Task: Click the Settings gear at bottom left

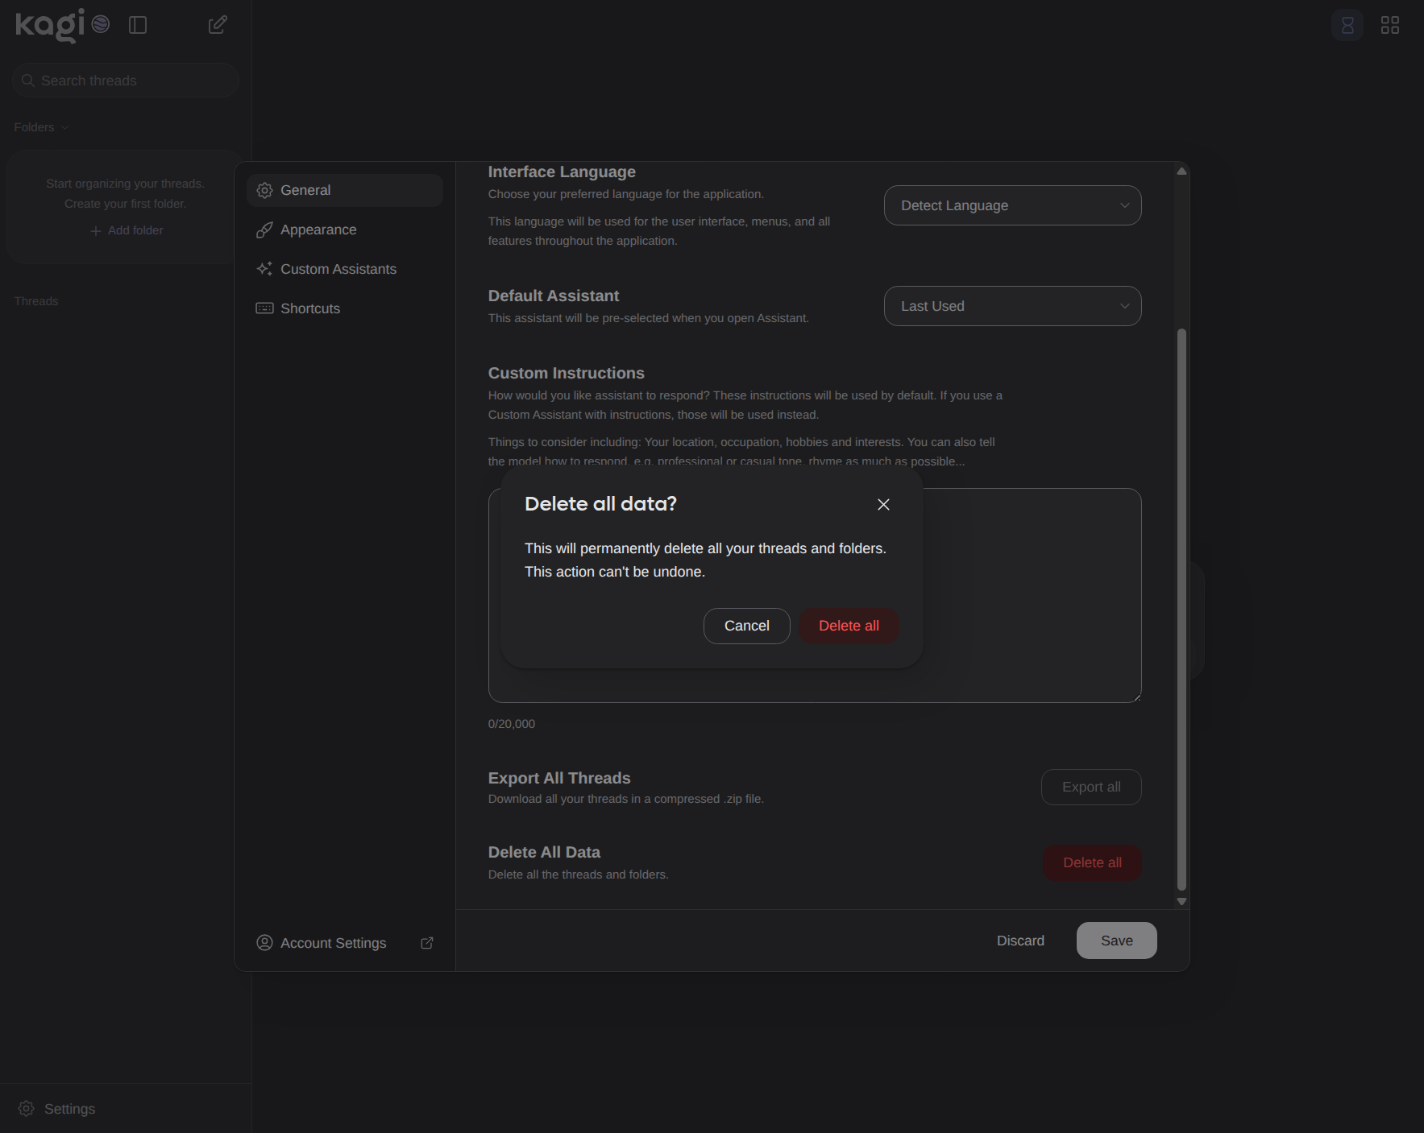Action: tap(27, 1109)
